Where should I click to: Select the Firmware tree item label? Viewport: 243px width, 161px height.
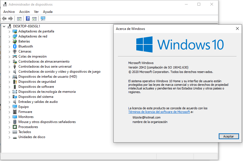(25, 112)
